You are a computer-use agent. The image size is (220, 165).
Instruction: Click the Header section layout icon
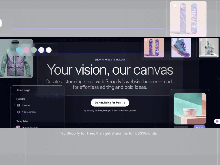(18, 105)
